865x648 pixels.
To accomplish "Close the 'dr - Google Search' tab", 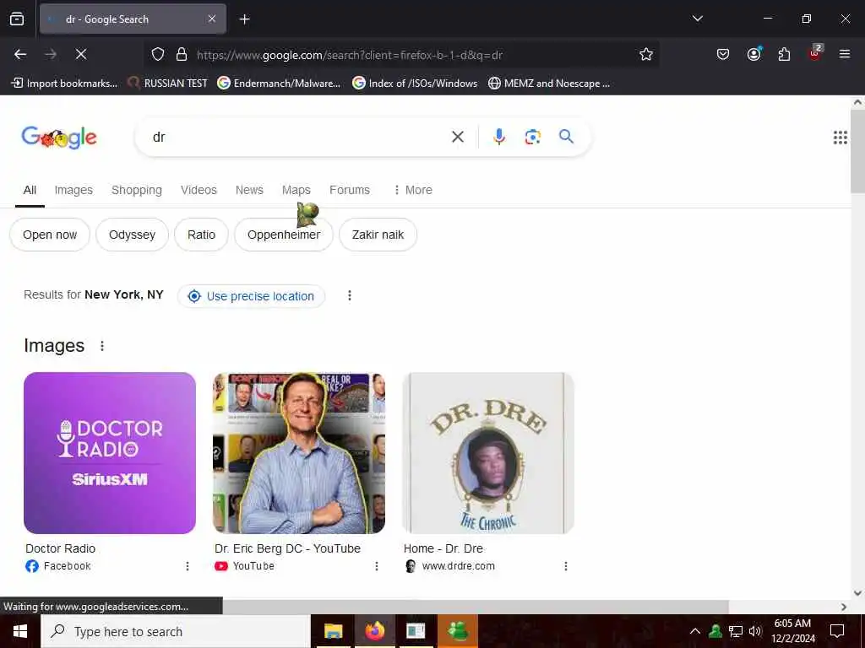I will click(x=212, y=19).
